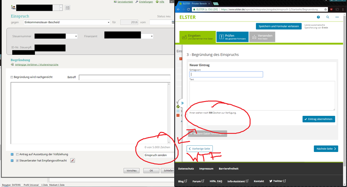Click 'Speichern und Formular verlassen'
The height and width of the screenshot is (187, 347).
point(279,26)
